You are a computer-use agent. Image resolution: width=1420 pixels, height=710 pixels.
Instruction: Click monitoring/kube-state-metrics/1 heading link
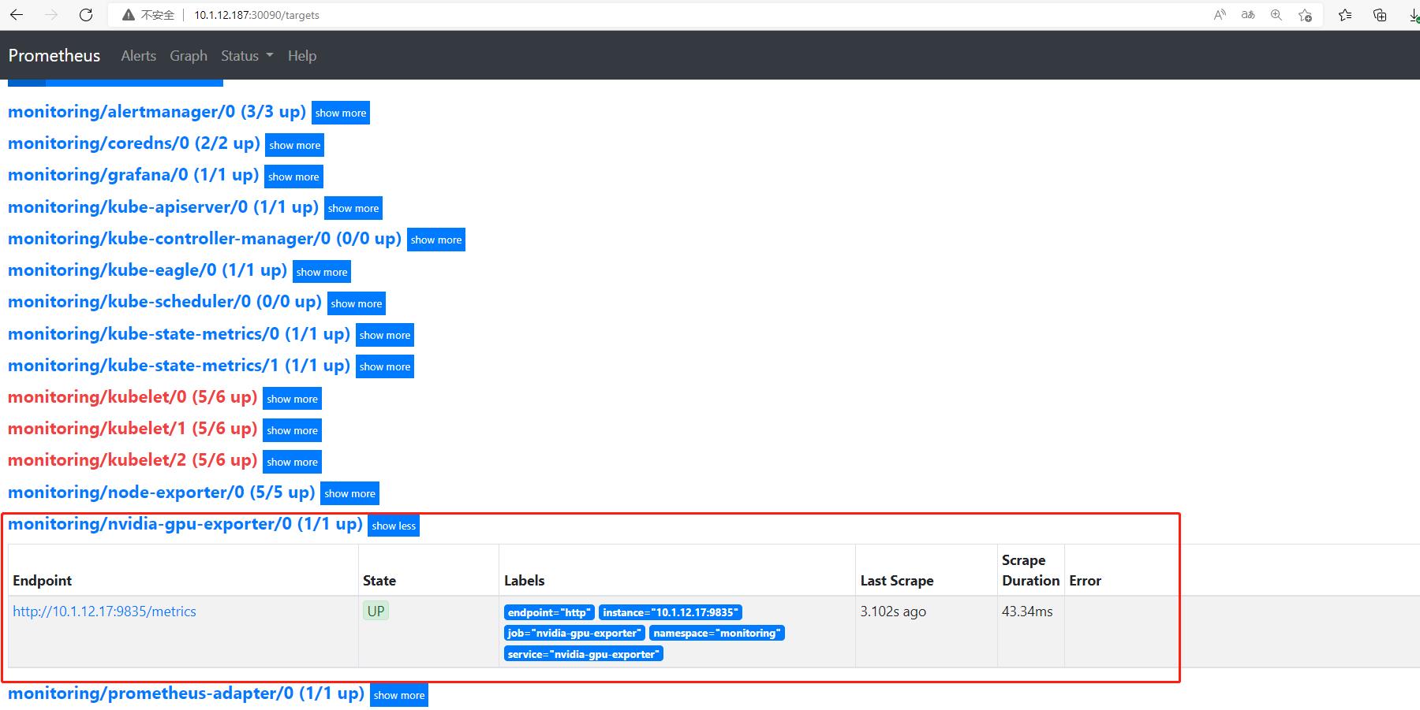tap(179, 366)
